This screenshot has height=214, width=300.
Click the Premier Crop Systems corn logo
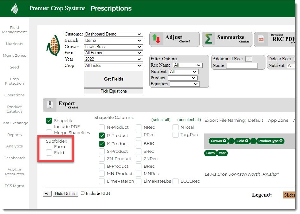[x=14, y=9]
